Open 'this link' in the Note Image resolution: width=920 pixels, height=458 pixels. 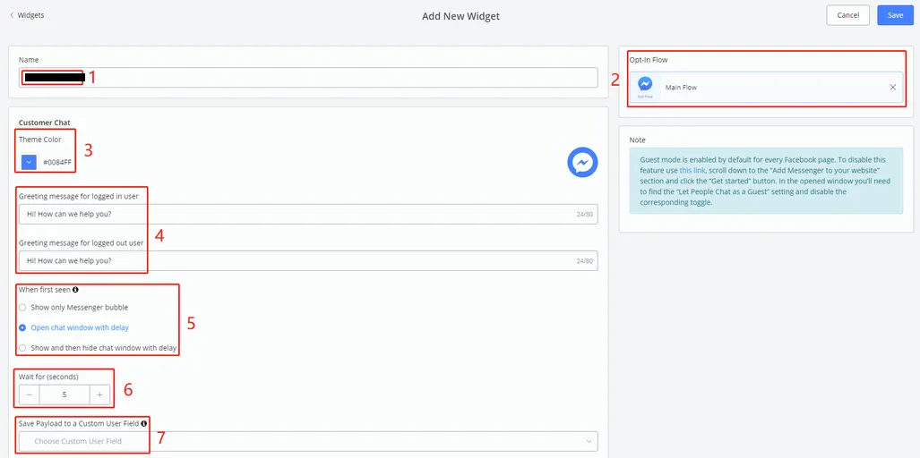coord(692,170)
